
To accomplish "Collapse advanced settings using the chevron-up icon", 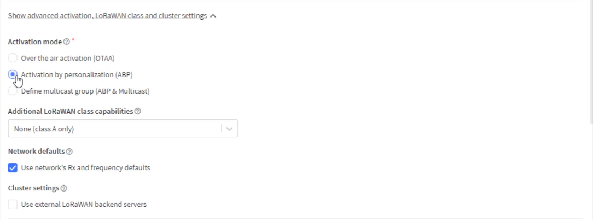I will pos(213,16).
